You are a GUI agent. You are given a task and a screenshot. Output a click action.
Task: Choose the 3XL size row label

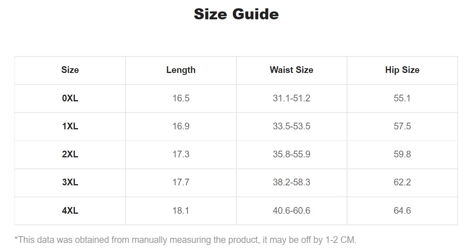tap(70, 183)
